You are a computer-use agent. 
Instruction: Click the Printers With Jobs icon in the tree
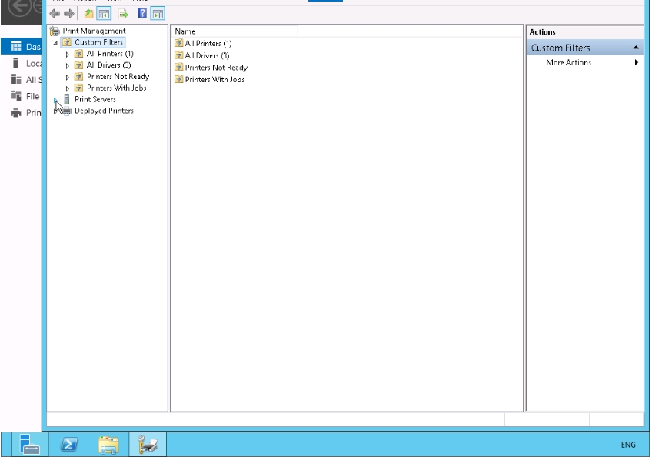click(78, 88)
